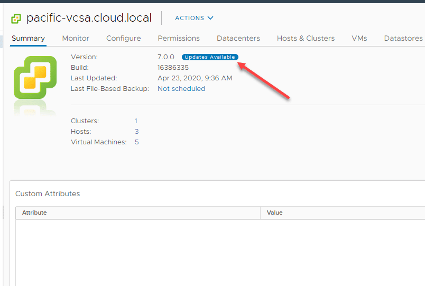
Task: Click the Not scheduled backup link
Action: [181, 89]
